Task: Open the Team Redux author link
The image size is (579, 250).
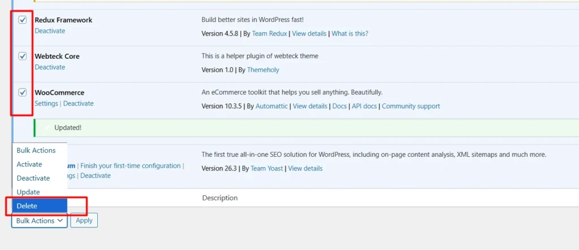Action: coord(270,33)
